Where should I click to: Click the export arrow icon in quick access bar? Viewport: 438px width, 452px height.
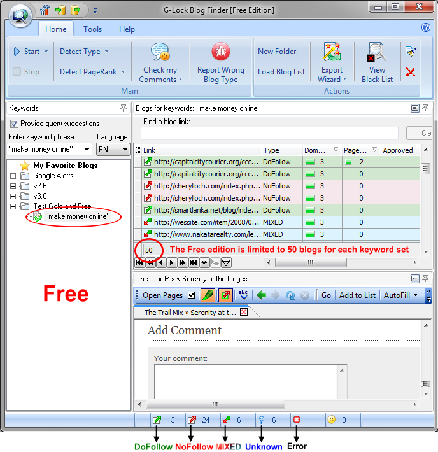76,11
